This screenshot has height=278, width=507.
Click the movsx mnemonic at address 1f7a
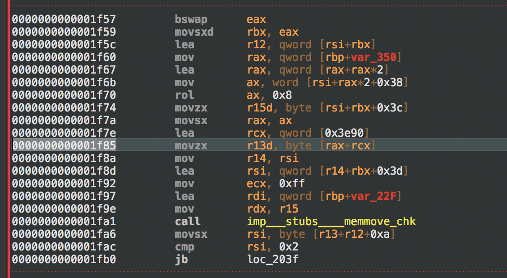[x=191, y=120]
